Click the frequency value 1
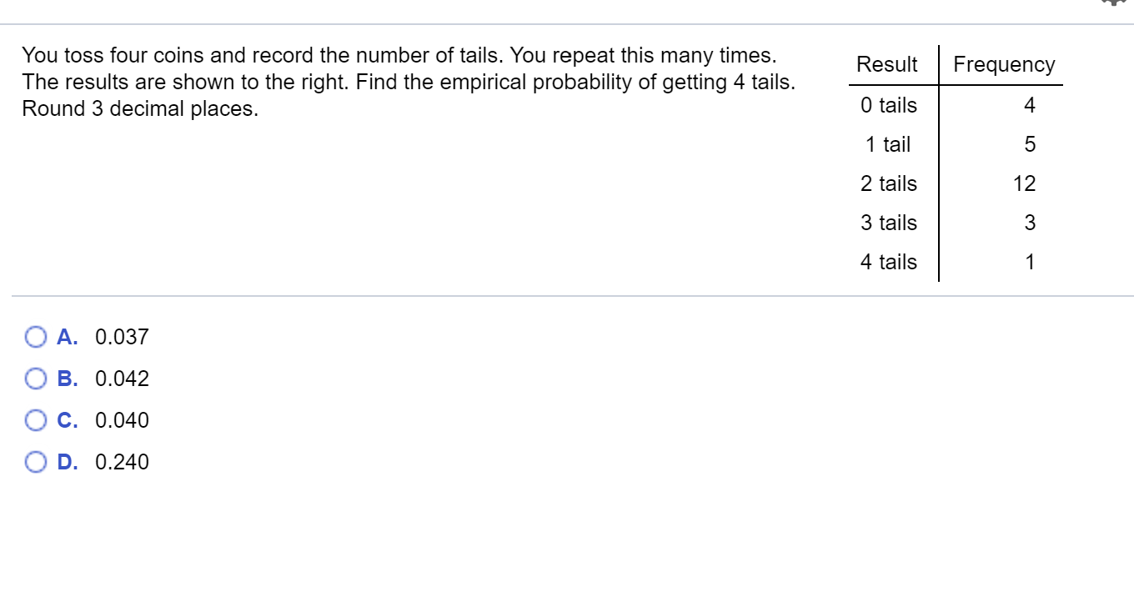 (x=1030, y=262)
